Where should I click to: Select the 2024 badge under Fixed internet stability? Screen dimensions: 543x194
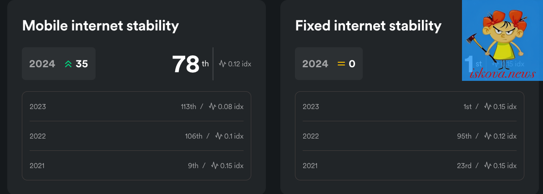click(329, 64)
